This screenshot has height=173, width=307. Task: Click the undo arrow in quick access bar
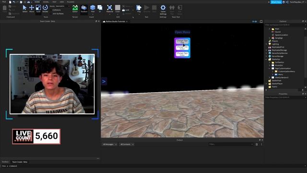click(14, 2)
